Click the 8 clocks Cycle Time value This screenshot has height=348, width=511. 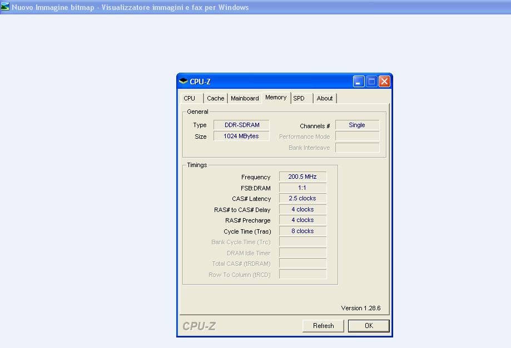302,231
